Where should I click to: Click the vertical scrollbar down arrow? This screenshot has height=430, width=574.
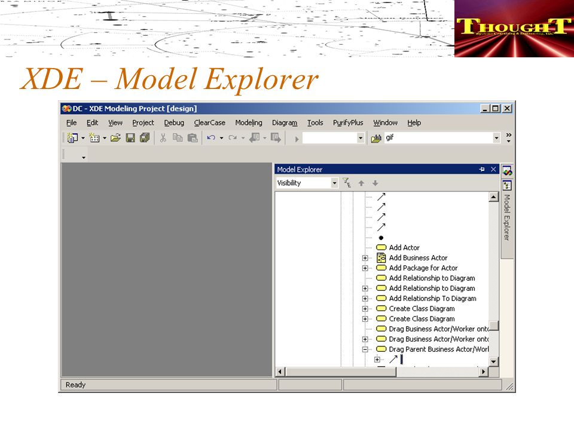coord(493,362)
